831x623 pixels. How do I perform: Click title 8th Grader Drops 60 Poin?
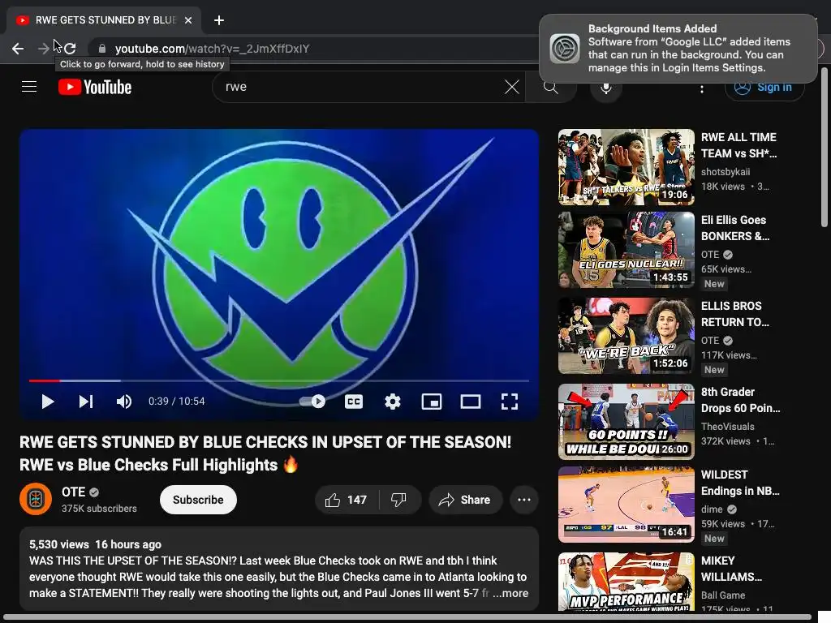tap(740, 400)
